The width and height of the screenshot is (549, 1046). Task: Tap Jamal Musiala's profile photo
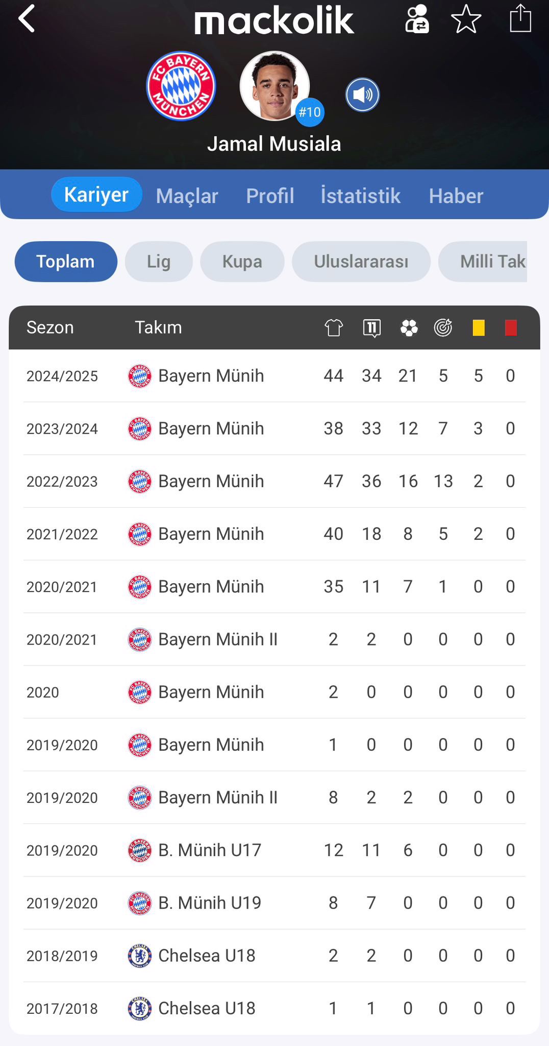(x=274, y=86)
